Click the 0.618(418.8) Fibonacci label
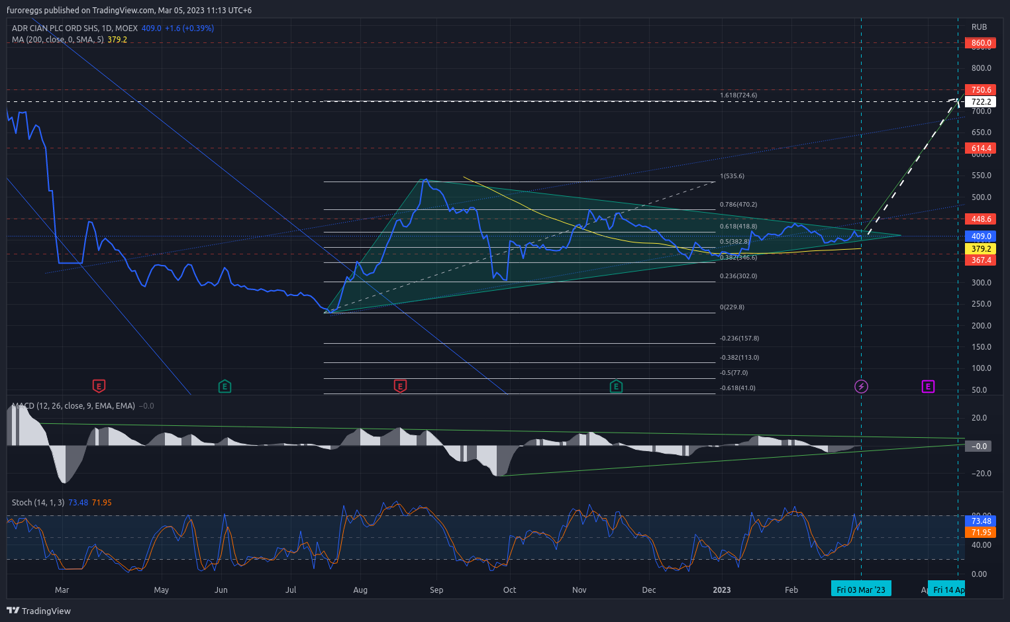The width and height of the screenshot is (1010, 622). pos(738,227)
